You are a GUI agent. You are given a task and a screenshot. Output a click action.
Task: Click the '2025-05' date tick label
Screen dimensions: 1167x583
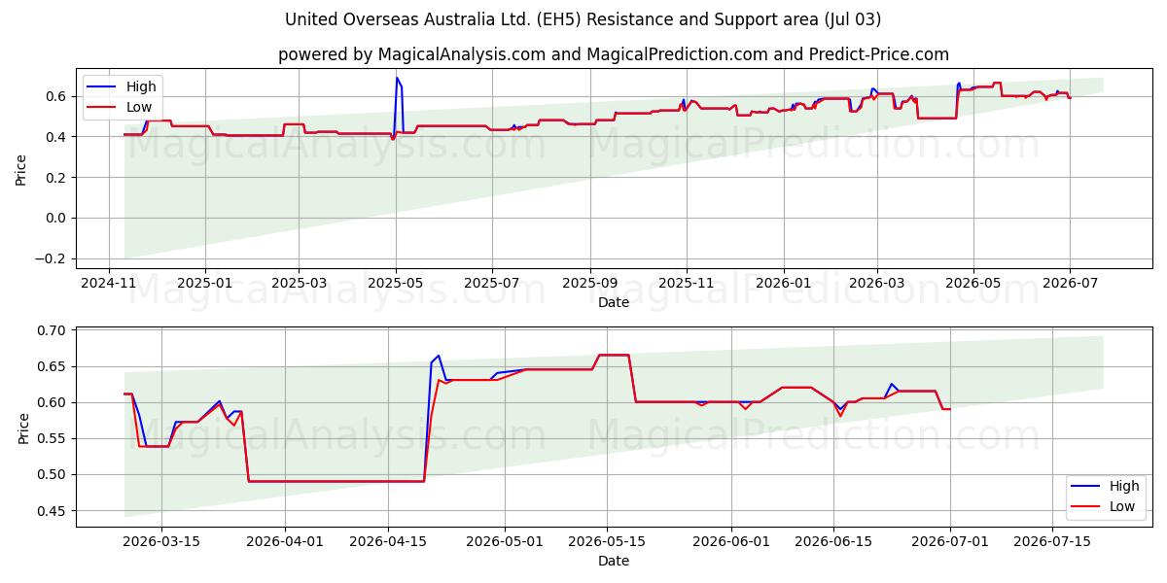(396, 285)
